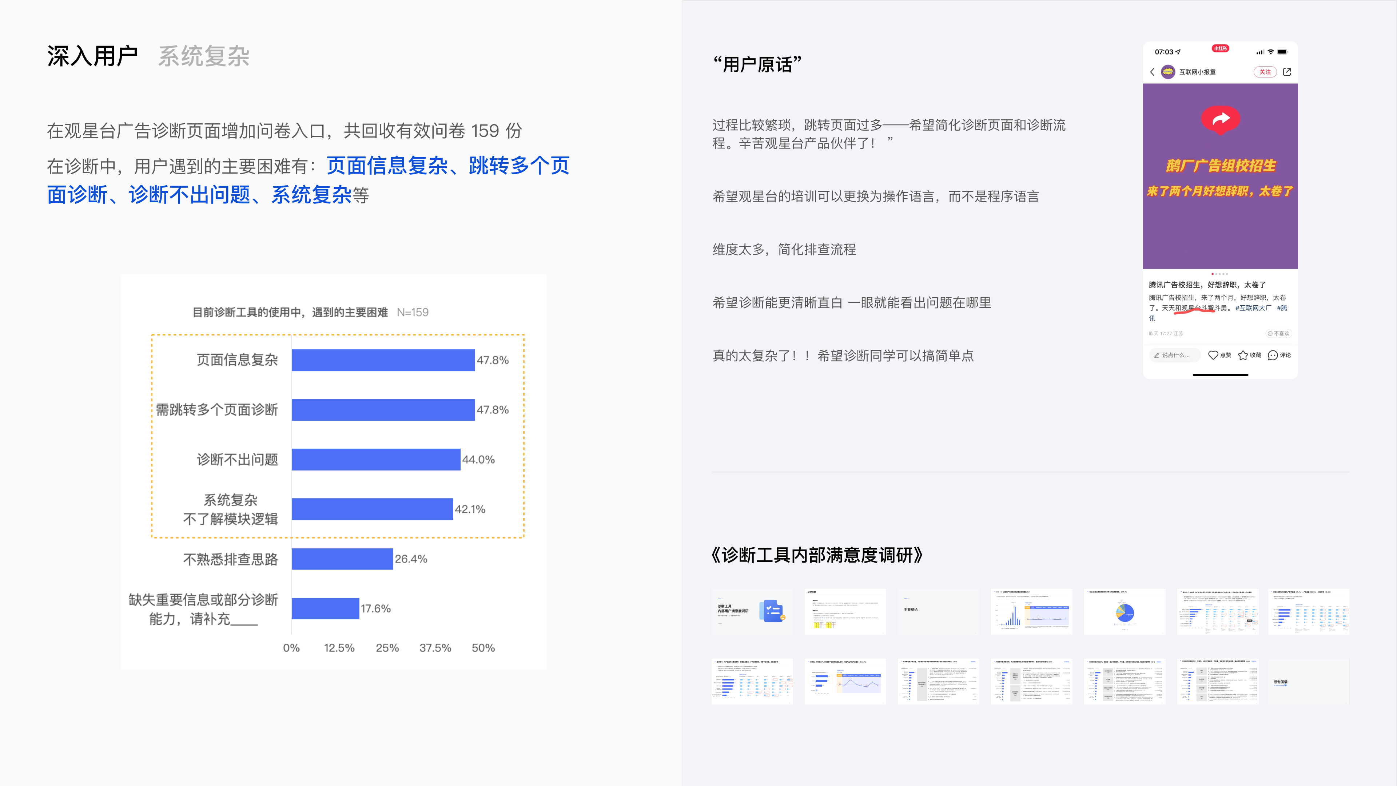
Task: Open the thumbnail with the wavy line chart
Action: click(x=845, y=682)
